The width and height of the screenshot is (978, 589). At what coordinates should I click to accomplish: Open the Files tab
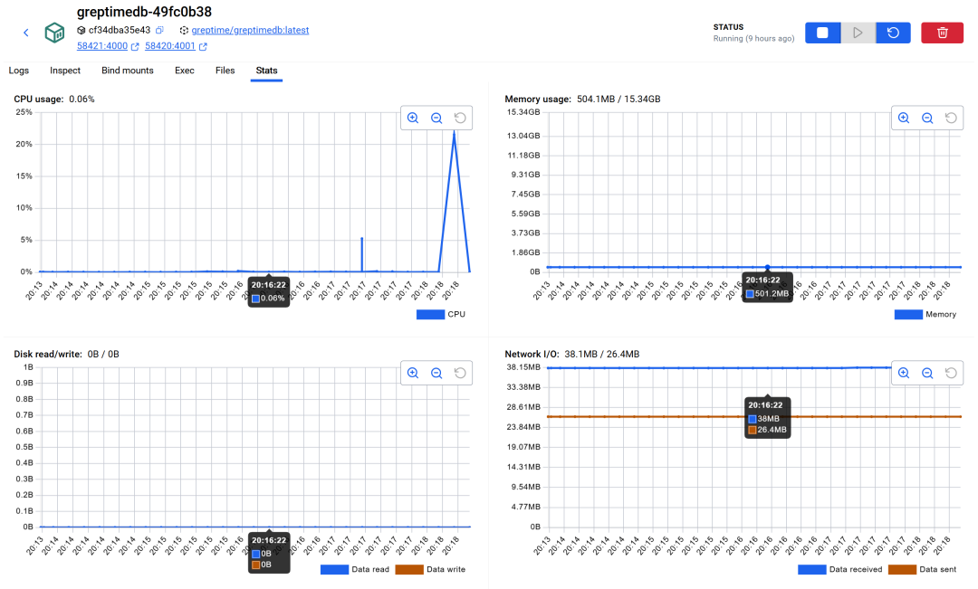225,71
